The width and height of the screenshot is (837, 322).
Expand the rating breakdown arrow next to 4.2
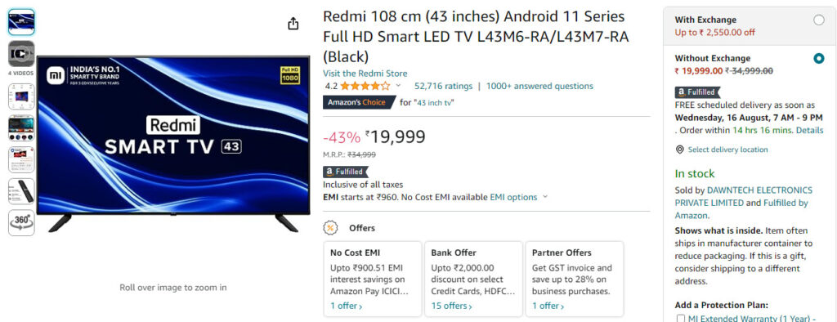[398, 86]
